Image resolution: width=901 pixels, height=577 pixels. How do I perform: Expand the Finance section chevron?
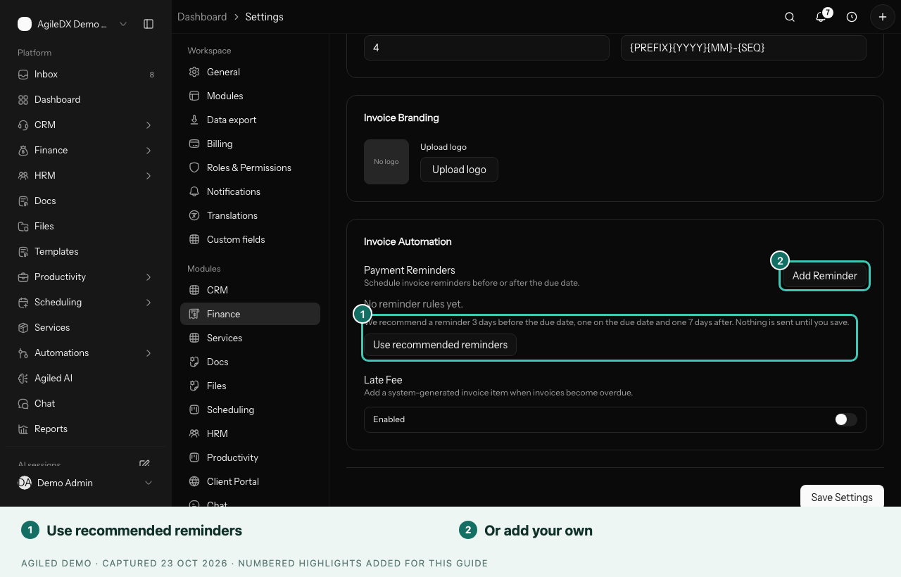pos(149,150)
